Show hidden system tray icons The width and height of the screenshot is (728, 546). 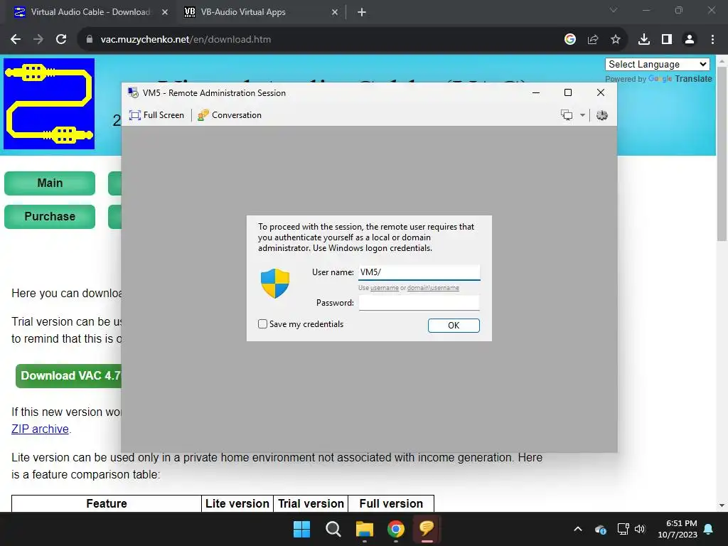(578, 529)
